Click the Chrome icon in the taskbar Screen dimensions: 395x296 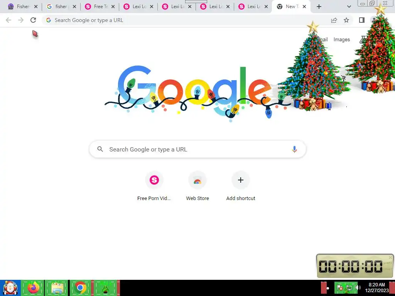coord(80,288)
